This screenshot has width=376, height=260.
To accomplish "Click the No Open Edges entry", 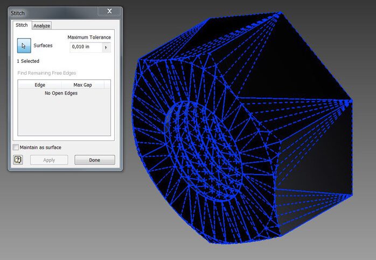I will click(61, 93).
